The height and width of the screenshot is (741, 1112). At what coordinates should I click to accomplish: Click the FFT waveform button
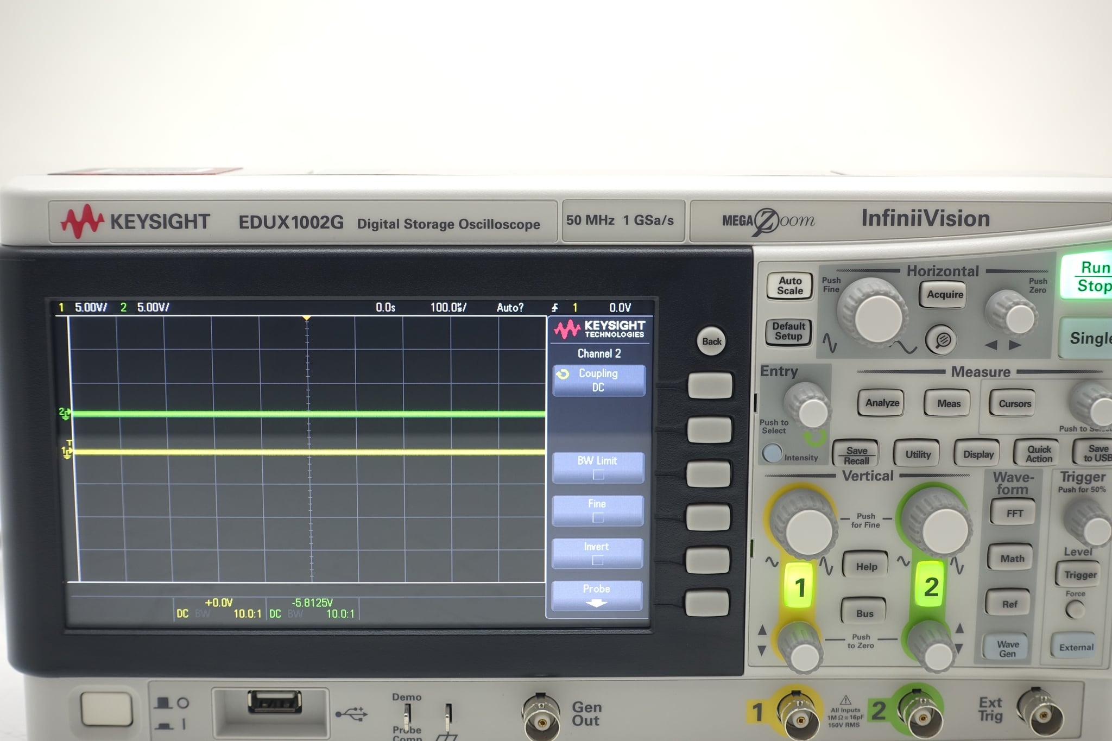[x=1014, y=513]
